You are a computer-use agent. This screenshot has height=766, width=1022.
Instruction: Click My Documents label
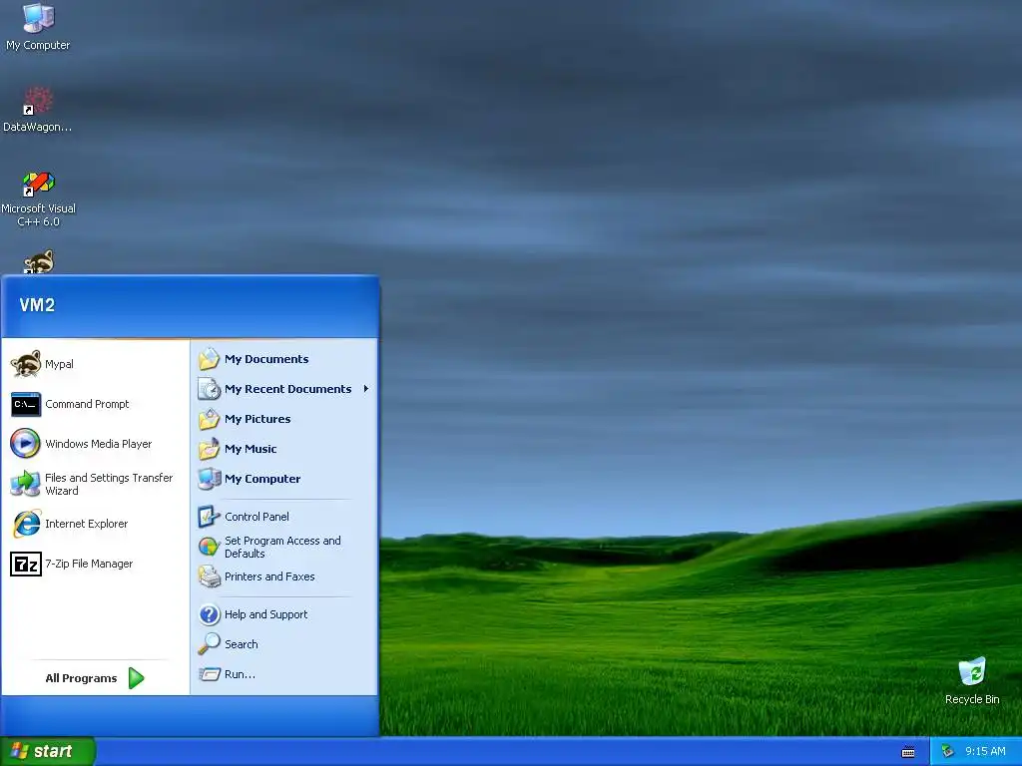click(x=266, y=359)
